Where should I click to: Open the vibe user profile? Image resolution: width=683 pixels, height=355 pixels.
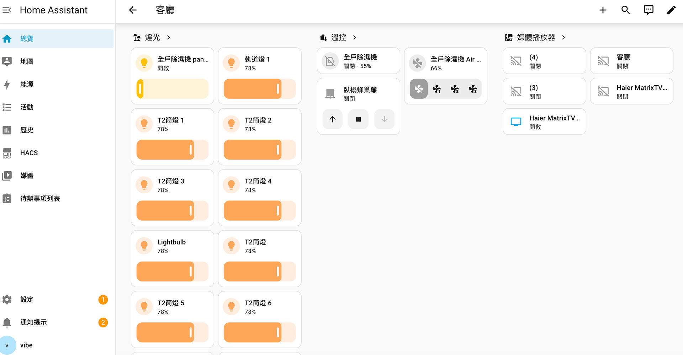(57, 345)
